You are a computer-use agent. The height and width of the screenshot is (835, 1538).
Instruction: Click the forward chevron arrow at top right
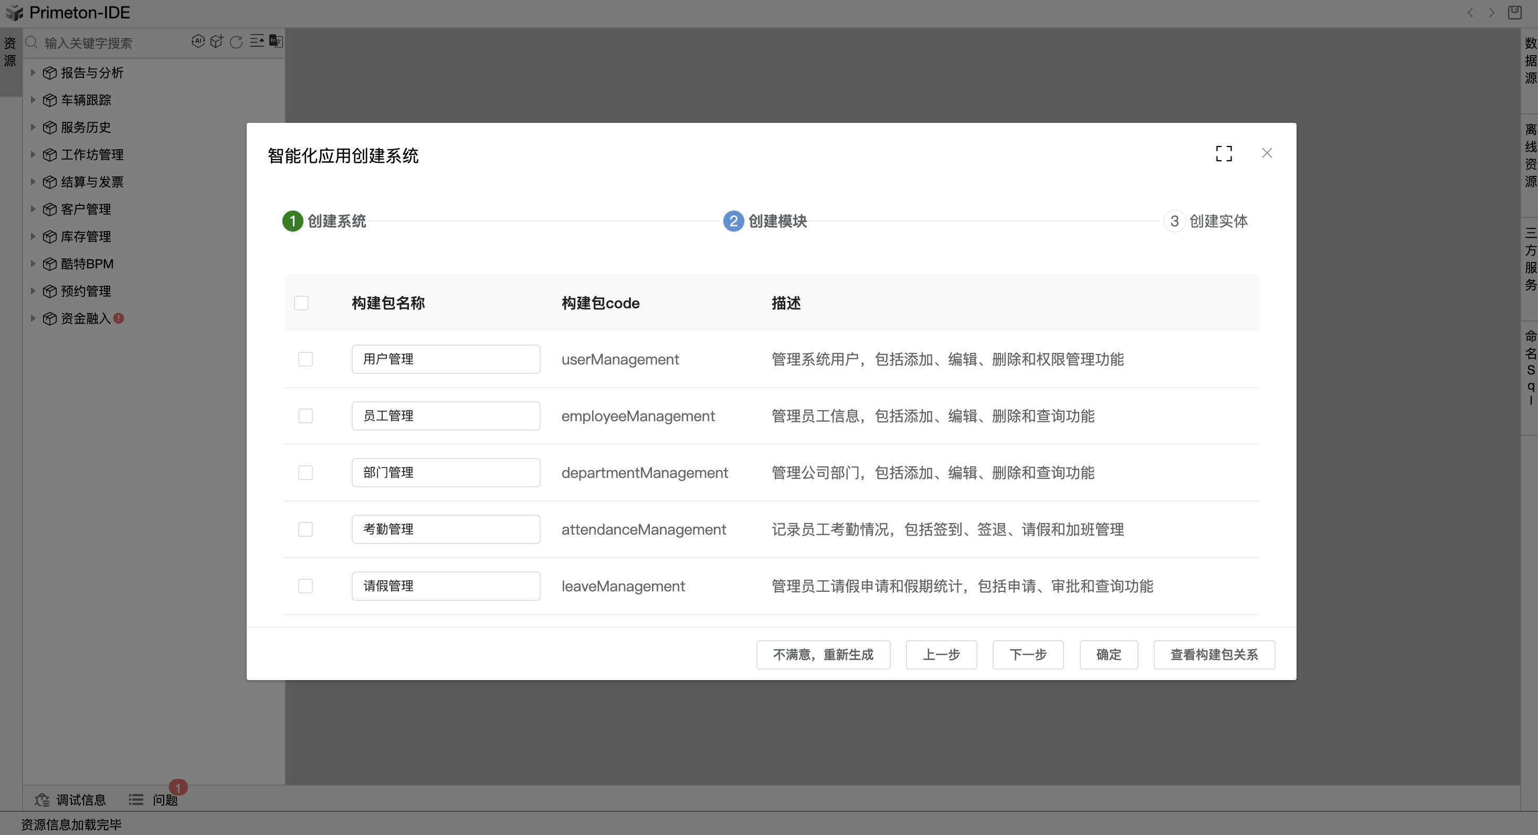coord(1492,13)
